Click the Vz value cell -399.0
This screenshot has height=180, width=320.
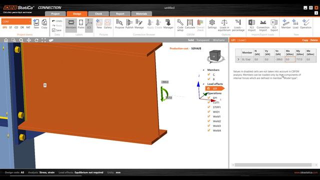279,59
